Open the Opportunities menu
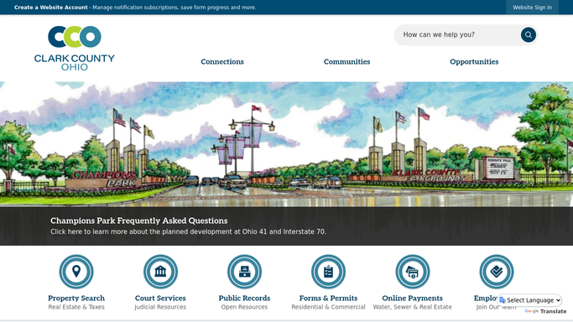 coord(474,62)
